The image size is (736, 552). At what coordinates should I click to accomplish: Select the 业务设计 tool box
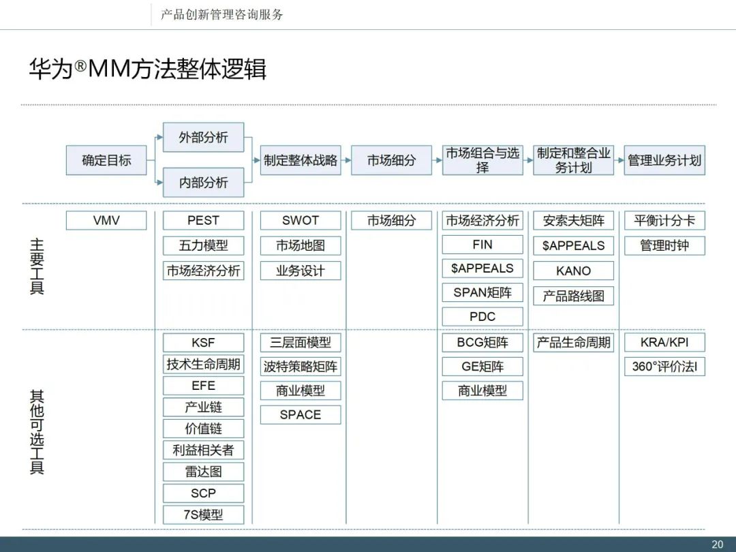(301, 271)
